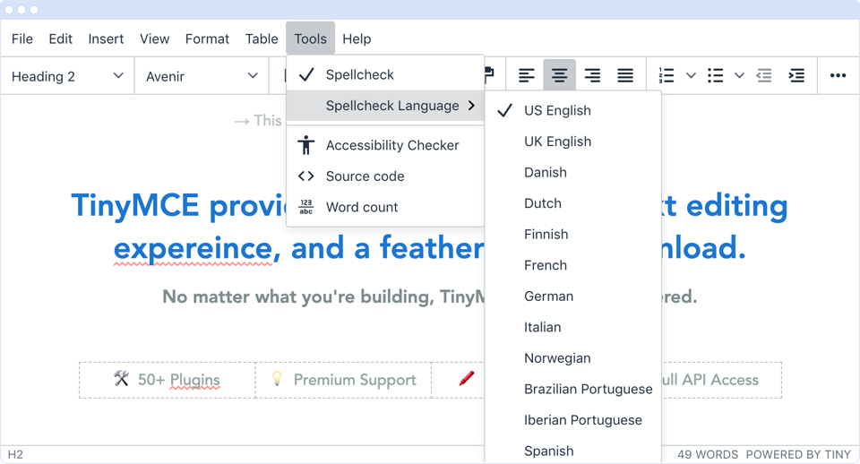Select Word count from Tools menu
The height and width of the screenshot is (464, 860).
(385, 207)
